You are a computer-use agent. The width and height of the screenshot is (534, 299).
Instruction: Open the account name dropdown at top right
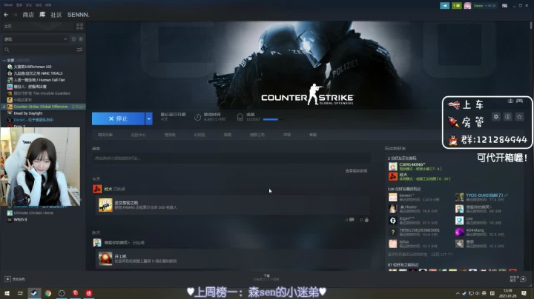coord(485,5)
